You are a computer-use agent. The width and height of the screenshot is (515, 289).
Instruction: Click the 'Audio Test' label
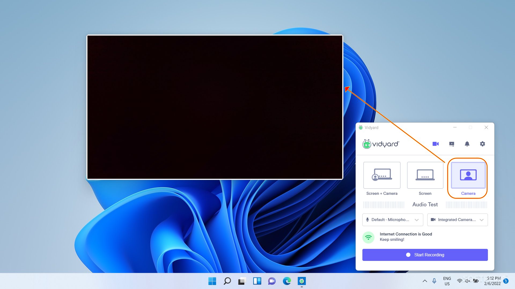(x=425, y=204)
